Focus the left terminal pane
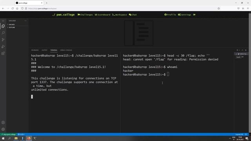This screenshot has width=251, height=141. [x=75, y=93]
